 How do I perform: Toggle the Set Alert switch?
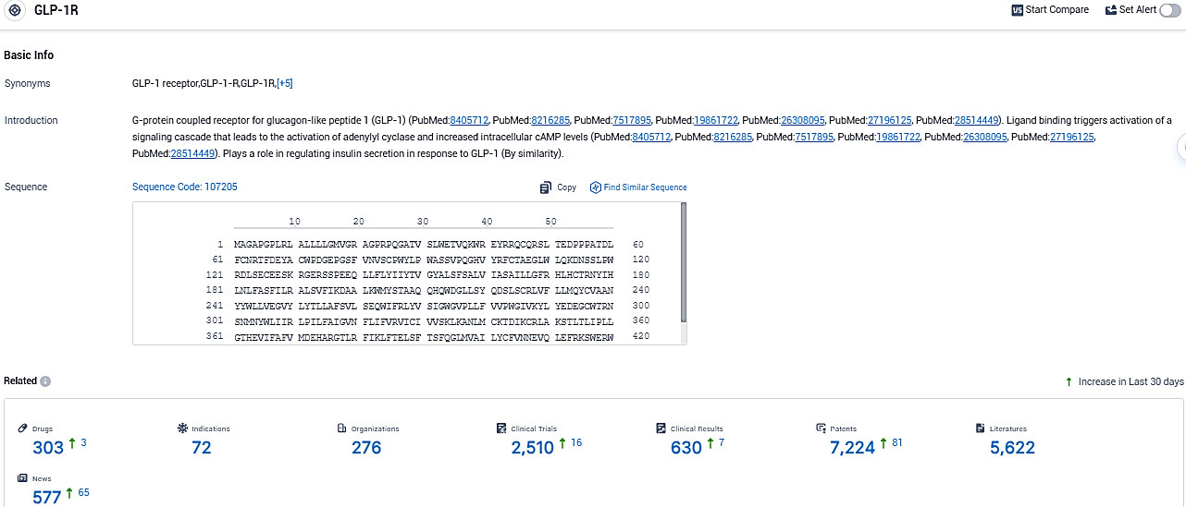1169,10
